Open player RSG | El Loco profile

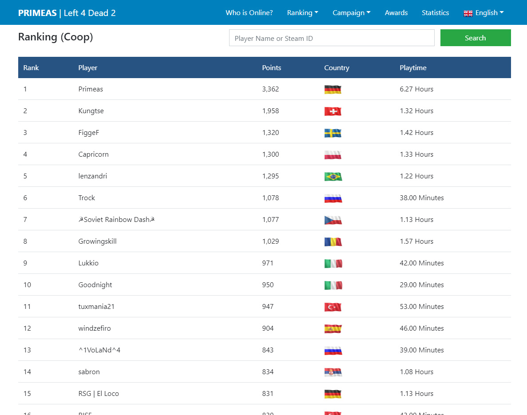coord(99,394)
